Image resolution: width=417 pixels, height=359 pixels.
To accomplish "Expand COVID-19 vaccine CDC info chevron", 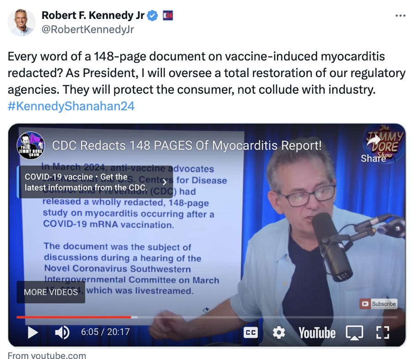I will pos(164,182).
